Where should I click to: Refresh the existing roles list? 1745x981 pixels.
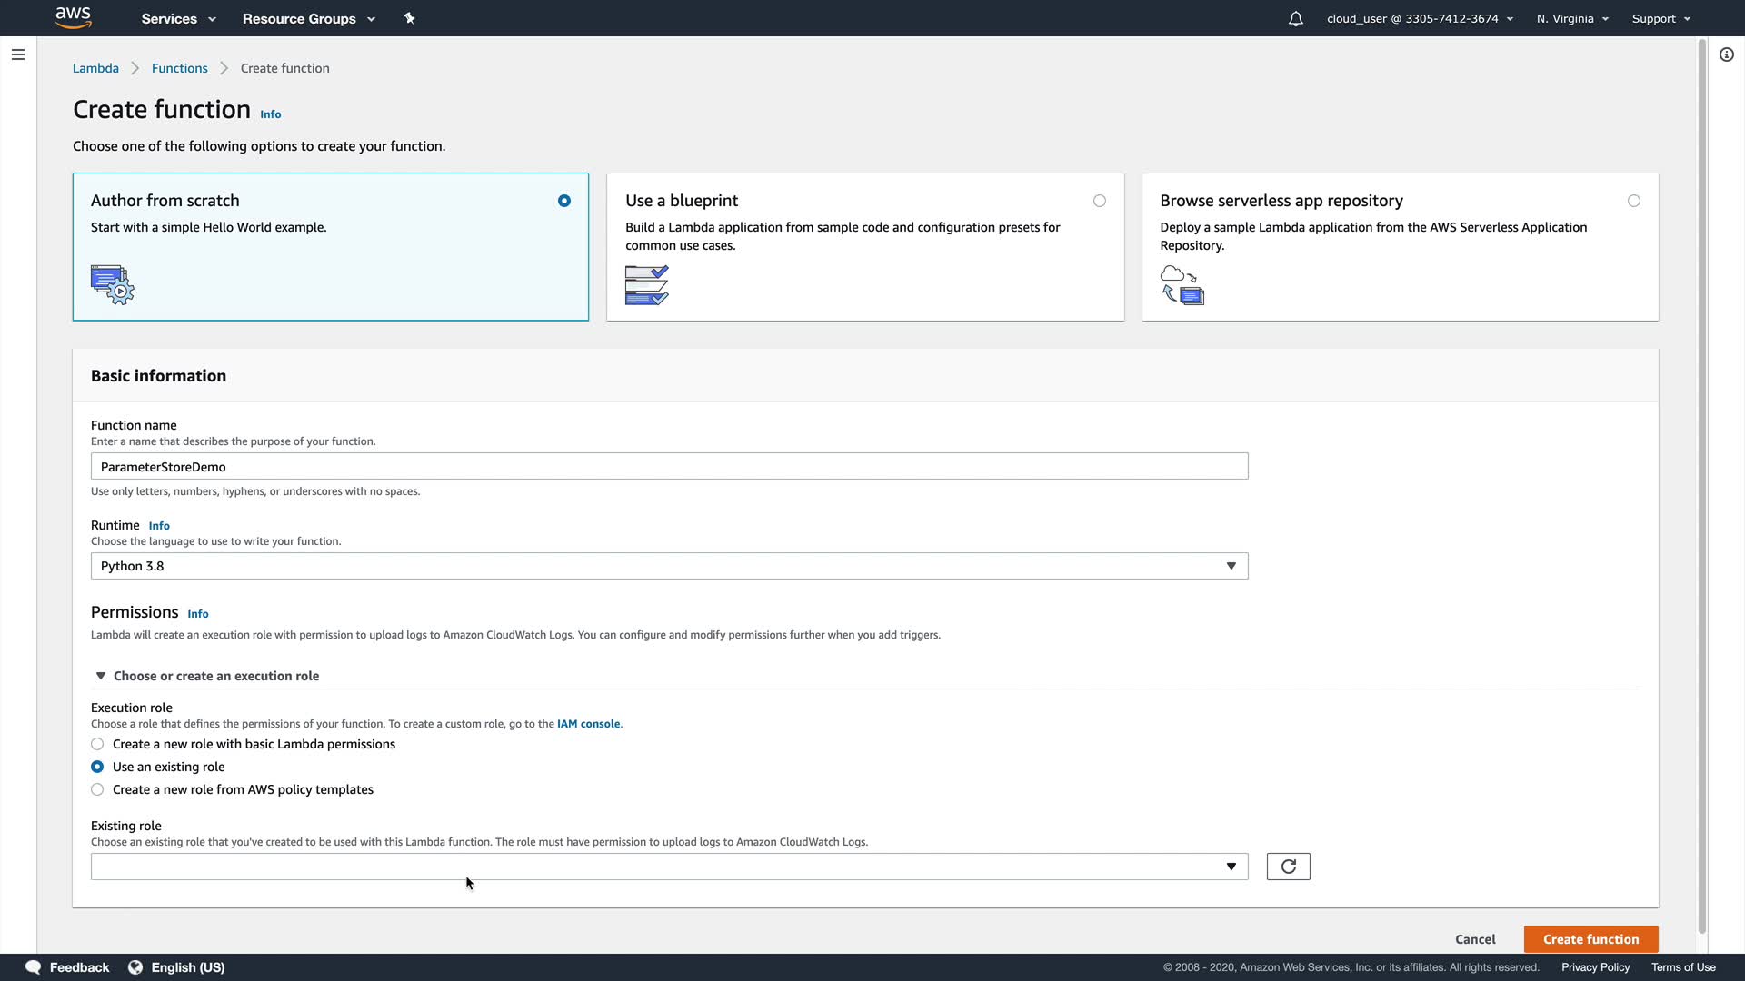point(1288,867)
